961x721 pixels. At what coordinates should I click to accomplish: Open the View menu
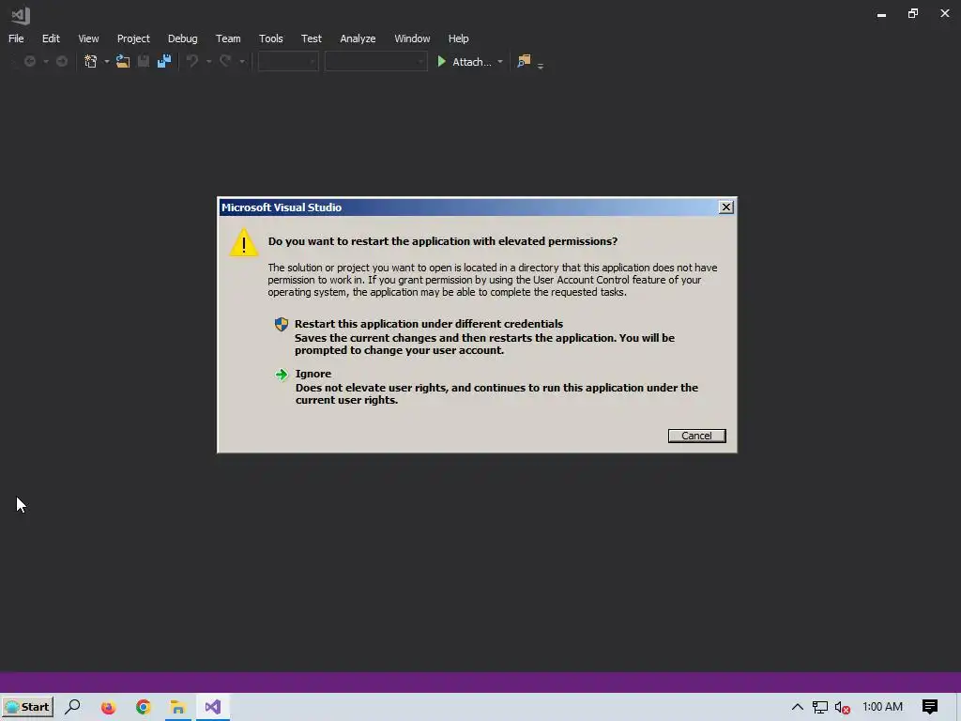coord(88,38)
